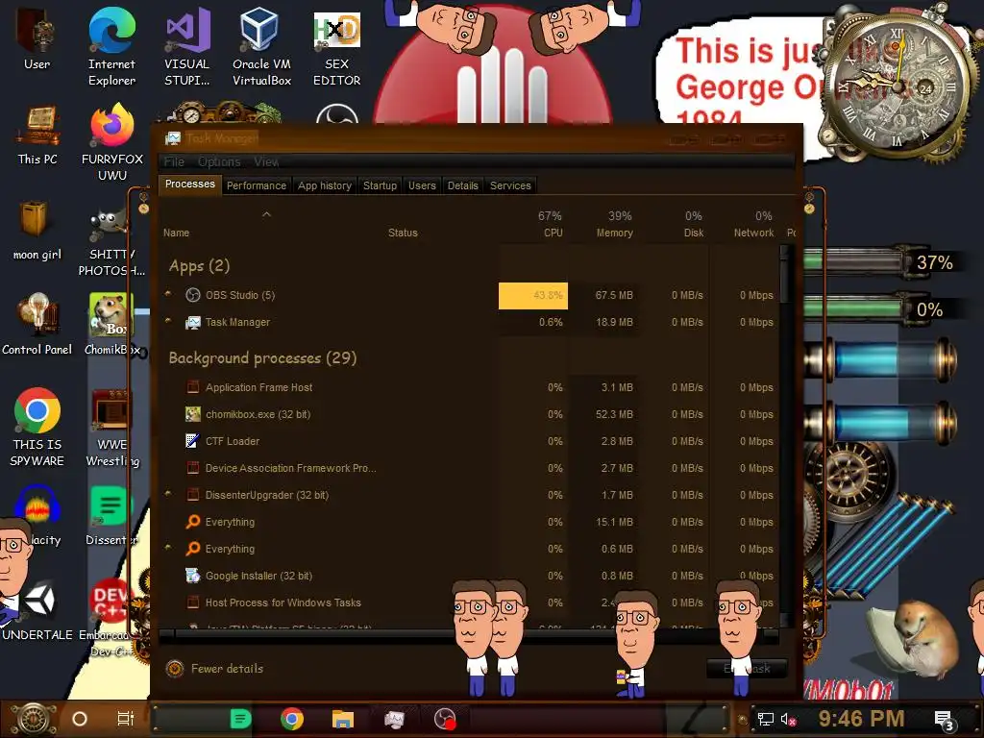Switch to OBS Studio taskbar button

(445, 719)
